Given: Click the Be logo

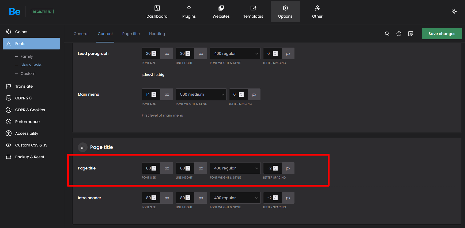Looking at the screenshot, I should click(14, 11).
